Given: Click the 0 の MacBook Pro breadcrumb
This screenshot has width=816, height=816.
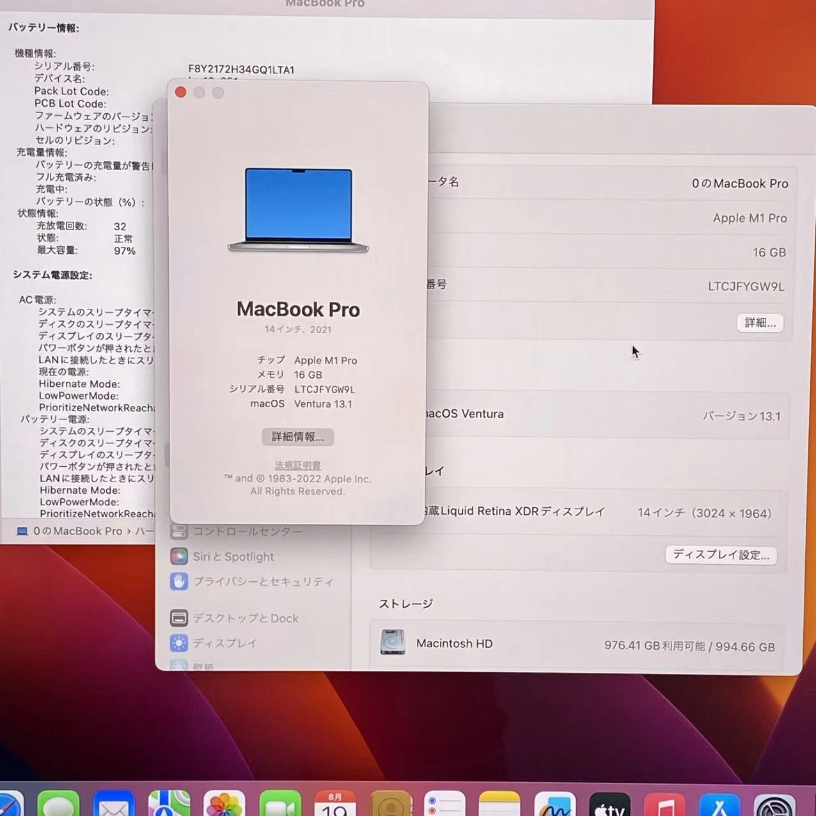Looking at the screenshot, I should point(77,531).
